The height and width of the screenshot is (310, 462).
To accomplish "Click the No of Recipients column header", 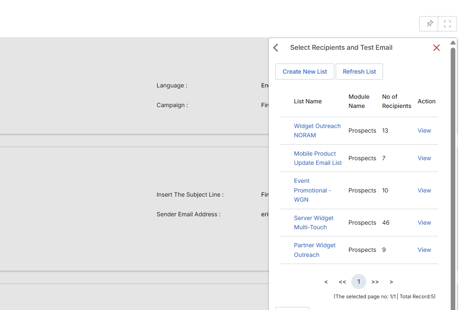I will click(x=396, y=101).
